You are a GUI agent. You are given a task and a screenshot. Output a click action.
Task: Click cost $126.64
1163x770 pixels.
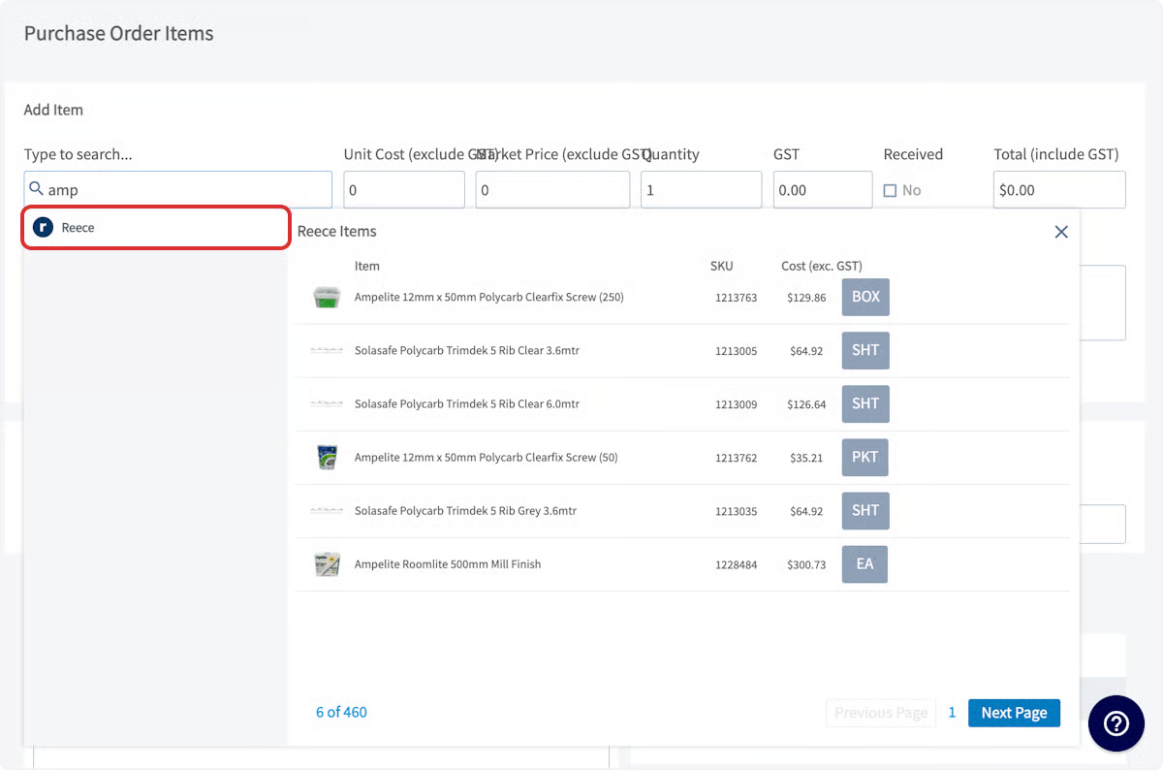click(x=806, y=404)
